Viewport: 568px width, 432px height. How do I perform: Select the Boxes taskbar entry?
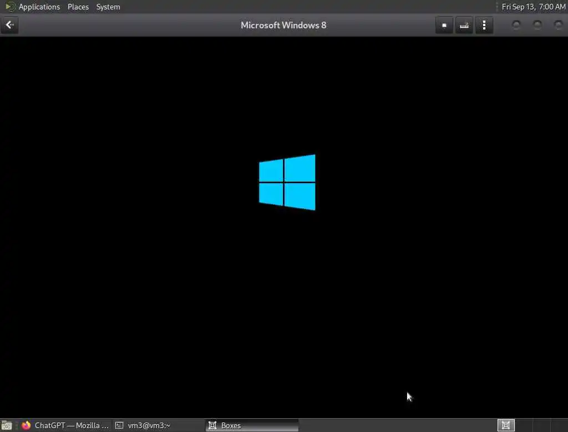[252, 425]
